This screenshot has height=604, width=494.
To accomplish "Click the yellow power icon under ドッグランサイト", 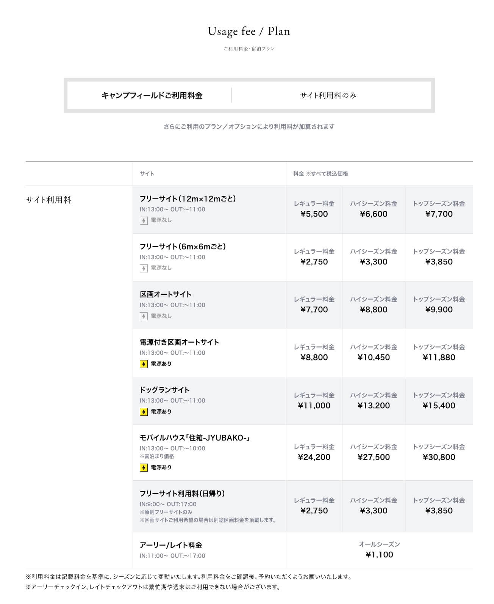I will click(x=144, y=412).
